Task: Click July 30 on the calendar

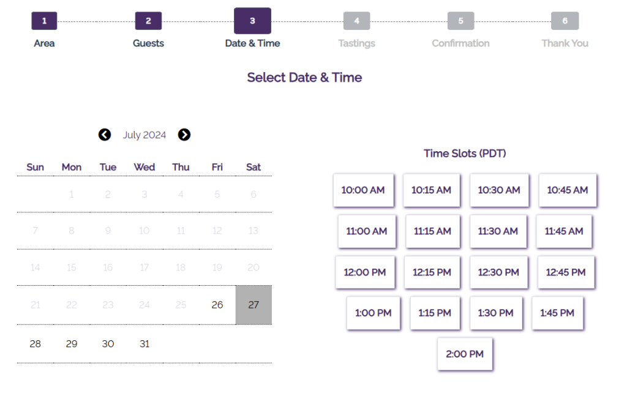Action: pyautogui.click(x=108, y=344)
